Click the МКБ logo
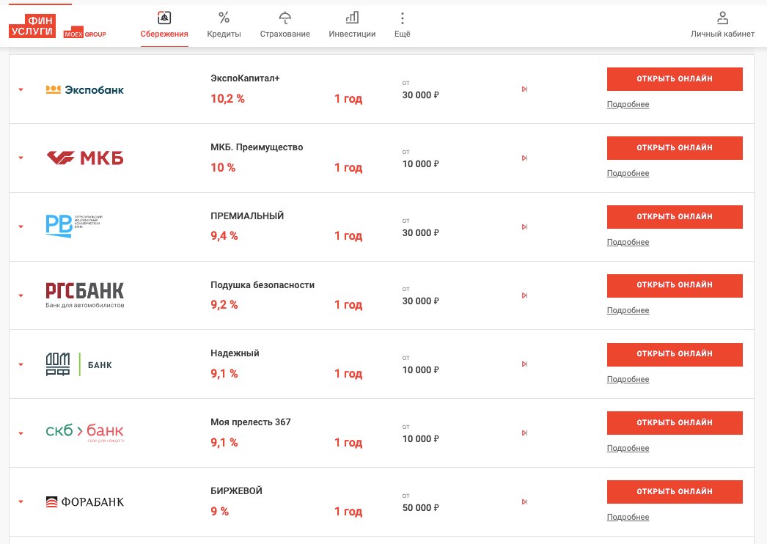767x544 pixels. [x=84, y=158]
